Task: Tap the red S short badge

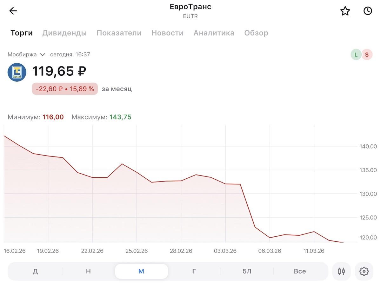Action: pos(367,54)
